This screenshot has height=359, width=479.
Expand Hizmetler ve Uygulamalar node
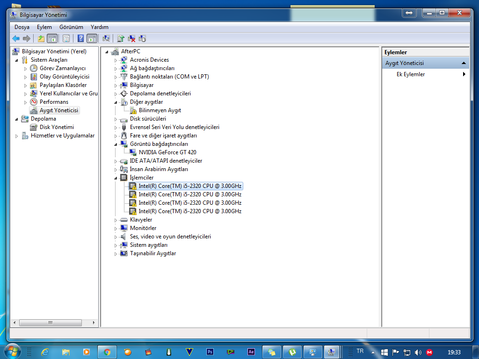pyautogui.click(x=16, y=136)
